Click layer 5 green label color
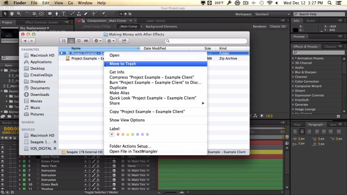Image resolution: width=347 pixels, height=195 pixels. (x=24, y=161)
